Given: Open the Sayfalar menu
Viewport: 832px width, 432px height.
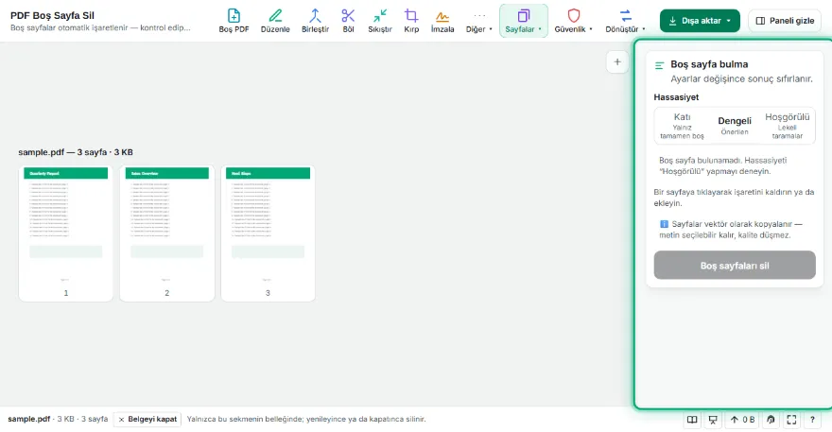Looking at the screenshot, I should click(523, 21).
